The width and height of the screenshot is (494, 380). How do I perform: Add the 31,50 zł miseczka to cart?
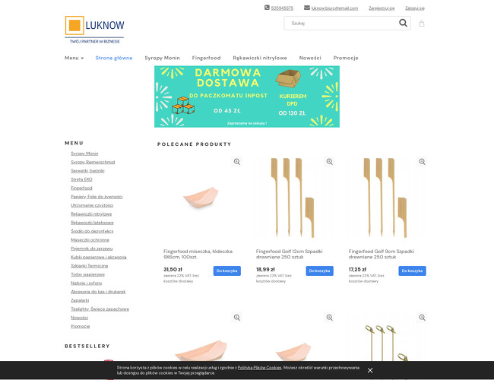click(226, 271)
